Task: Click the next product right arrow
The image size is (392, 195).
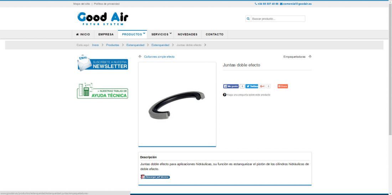Action: 310,57
